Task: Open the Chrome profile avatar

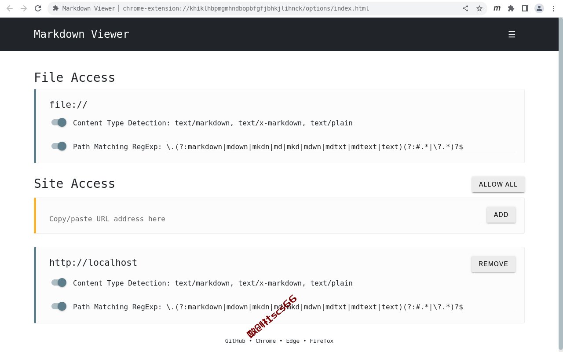Action: point(539,8)
